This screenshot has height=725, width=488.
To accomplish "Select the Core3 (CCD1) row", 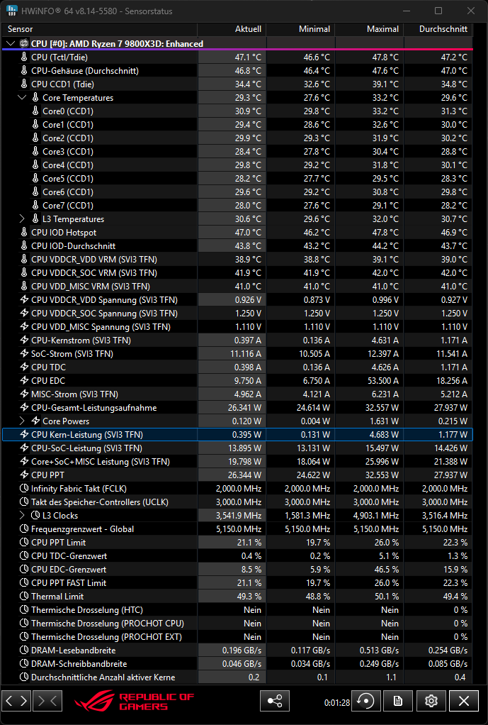I will 238,151.
